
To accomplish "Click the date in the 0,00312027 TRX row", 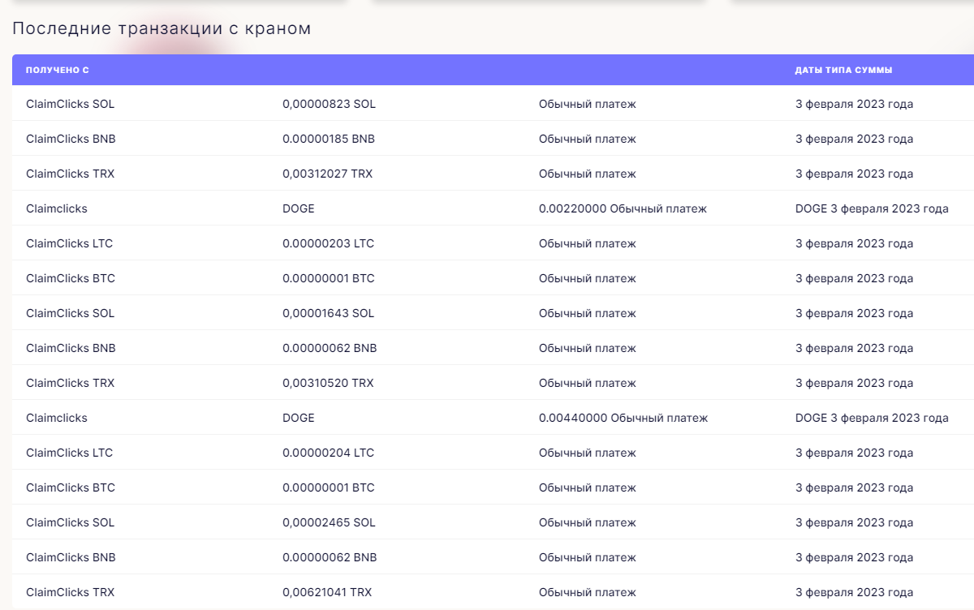I will 854,174.
